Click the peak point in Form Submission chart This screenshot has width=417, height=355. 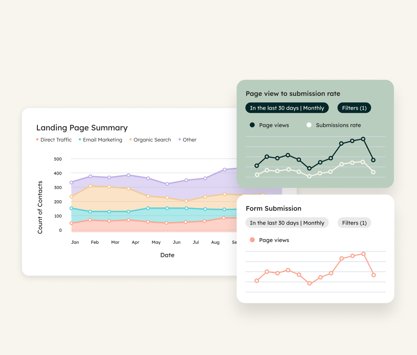(364, 254)
